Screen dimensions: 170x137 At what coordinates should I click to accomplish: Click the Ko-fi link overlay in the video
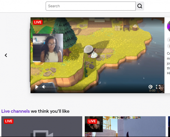(47, 89)
